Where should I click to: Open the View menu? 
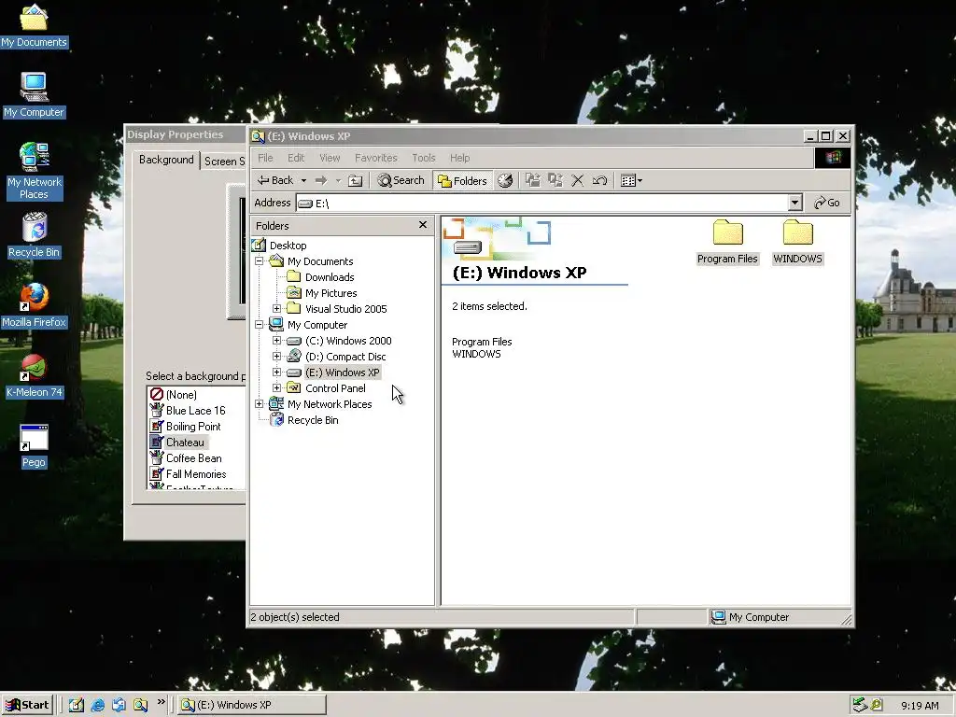[x=330, y=158]
